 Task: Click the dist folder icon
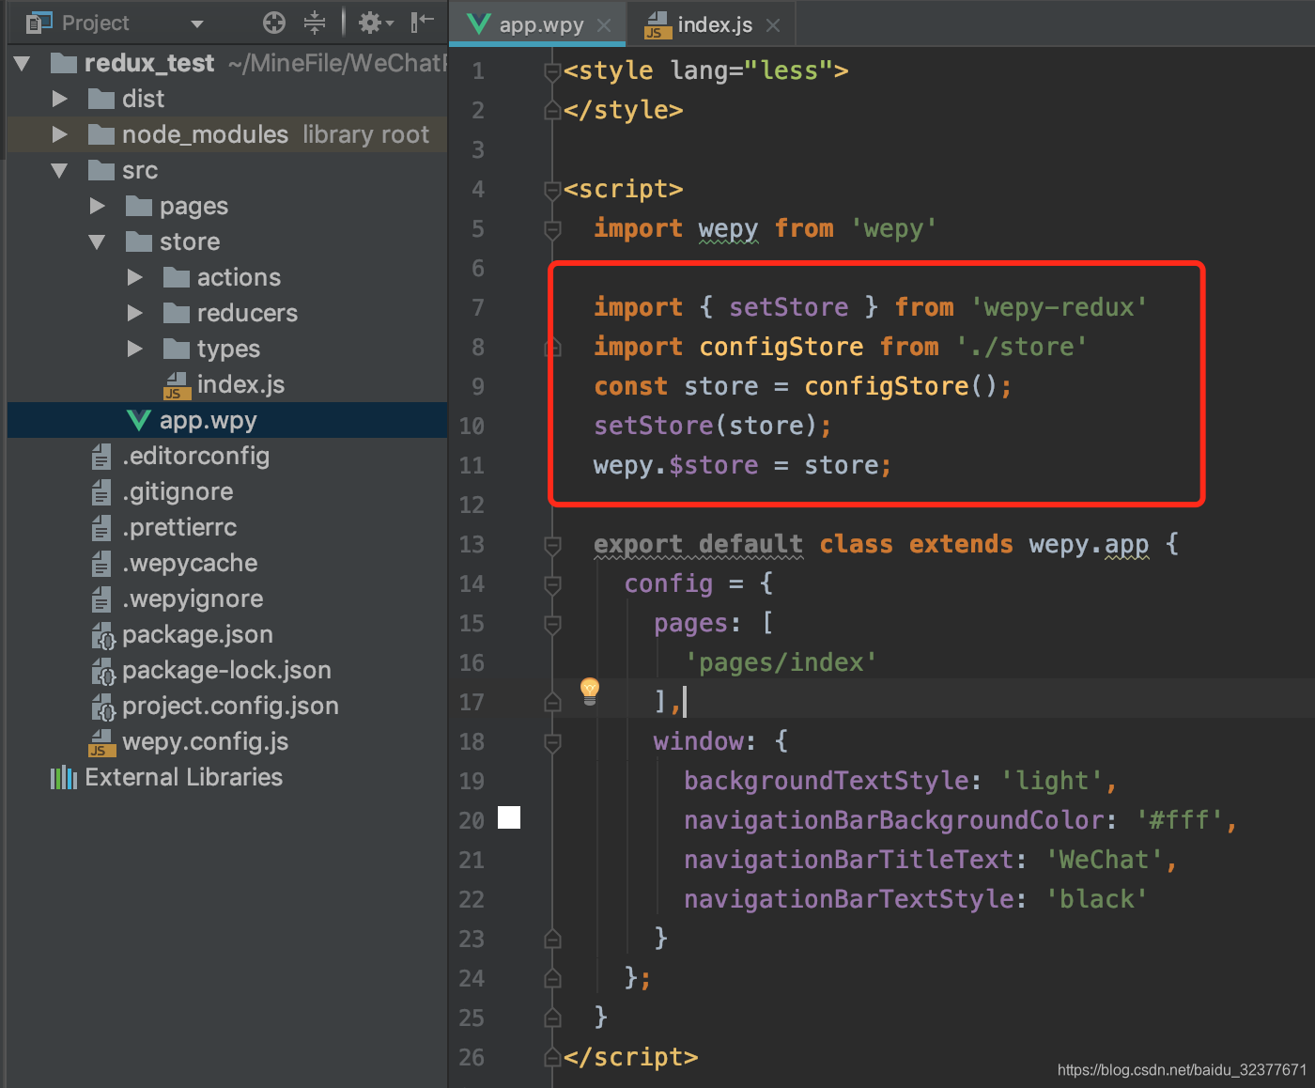point(101,99)
